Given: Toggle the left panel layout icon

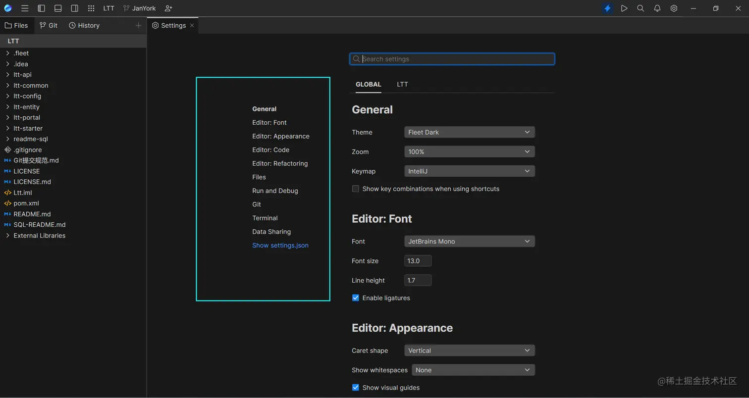Looking at the screenshot, I should coord(42,8).
